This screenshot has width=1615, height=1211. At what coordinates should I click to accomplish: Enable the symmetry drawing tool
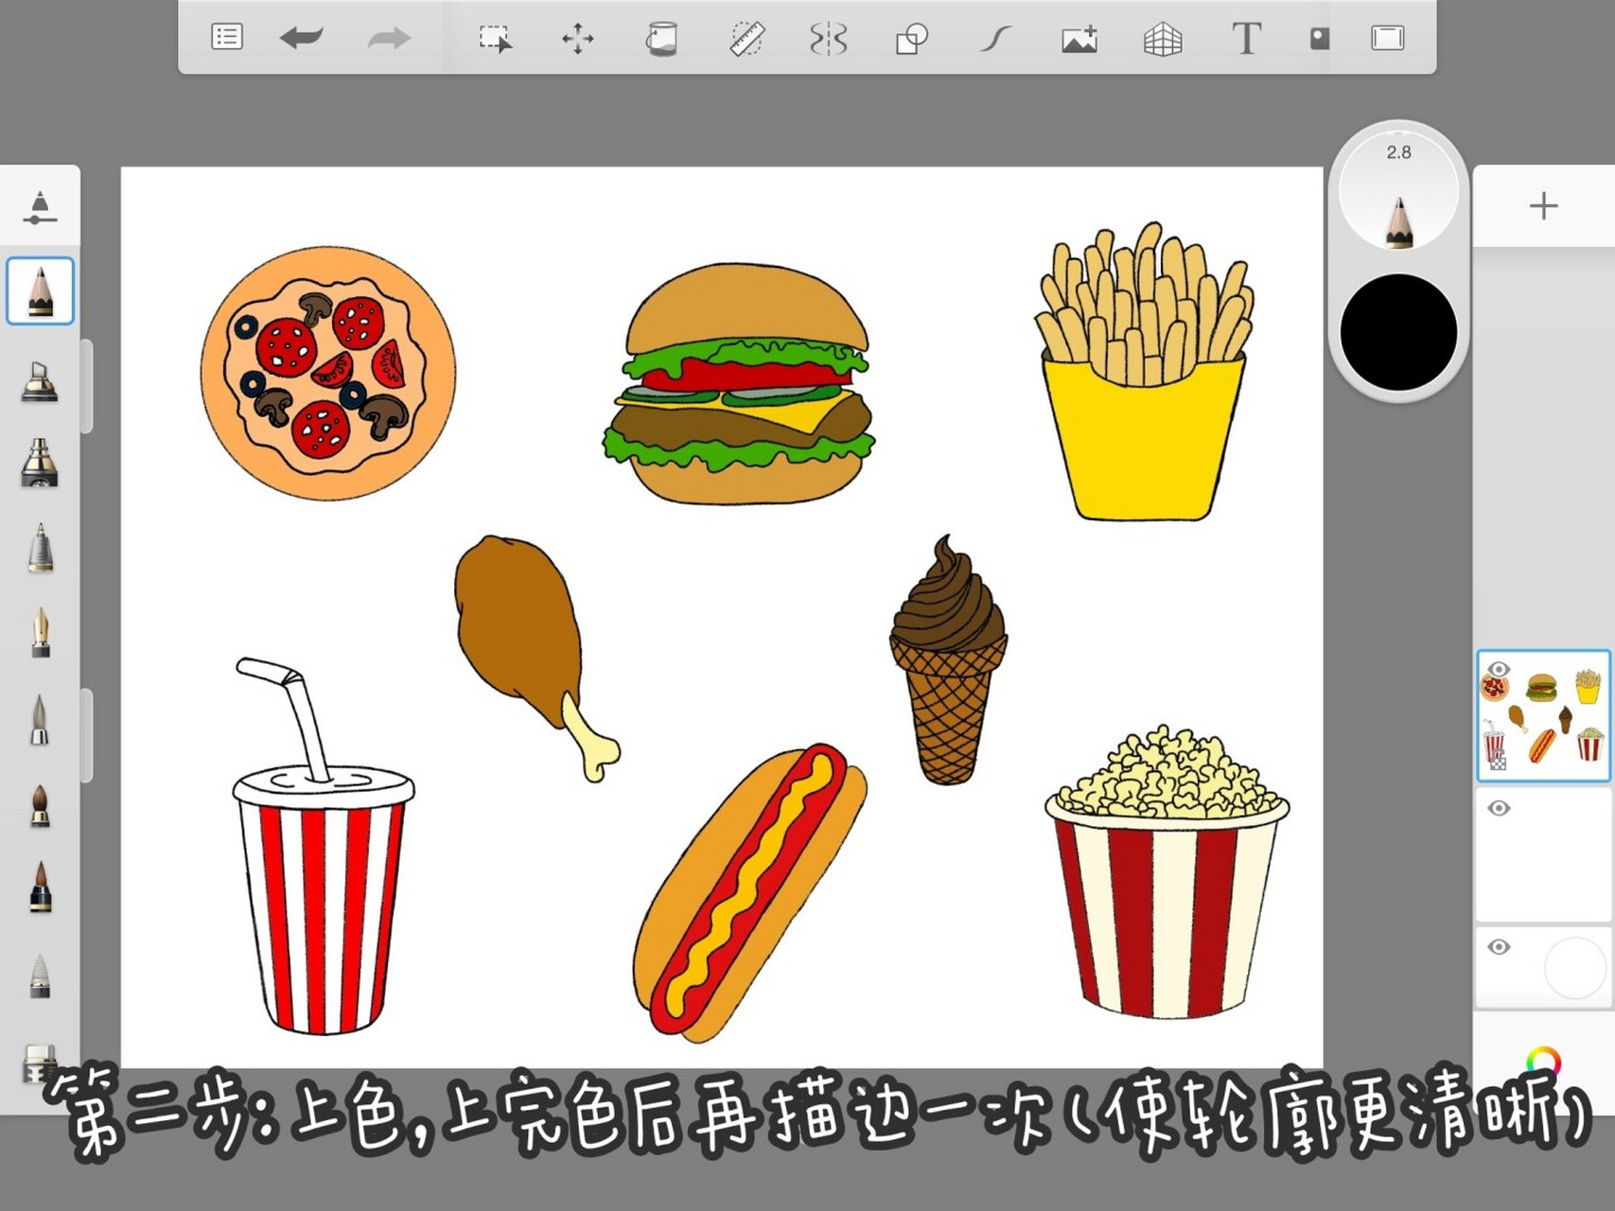click(x=828, y=39)
